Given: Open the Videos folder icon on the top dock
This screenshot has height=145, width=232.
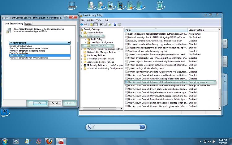Looking at the screenshot, I should [121, 6].
